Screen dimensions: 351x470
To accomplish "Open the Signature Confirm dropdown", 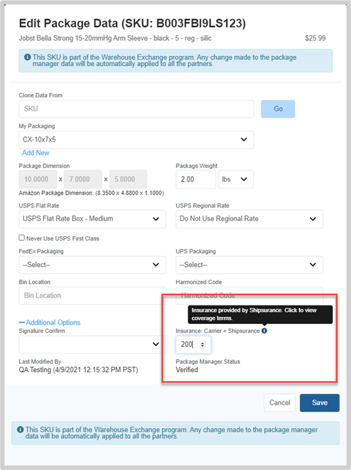I will 92,344.
